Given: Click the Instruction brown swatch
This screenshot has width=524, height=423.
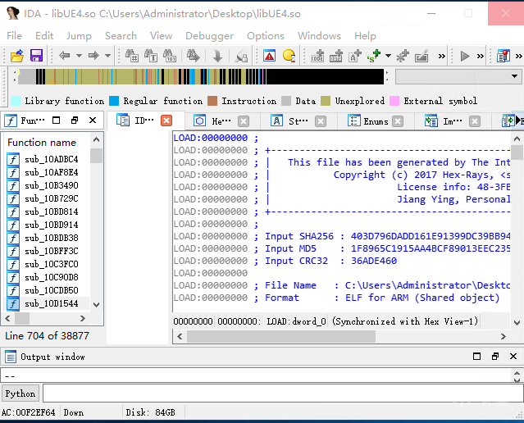Looking at the screenshot, I should click(212, 101).
